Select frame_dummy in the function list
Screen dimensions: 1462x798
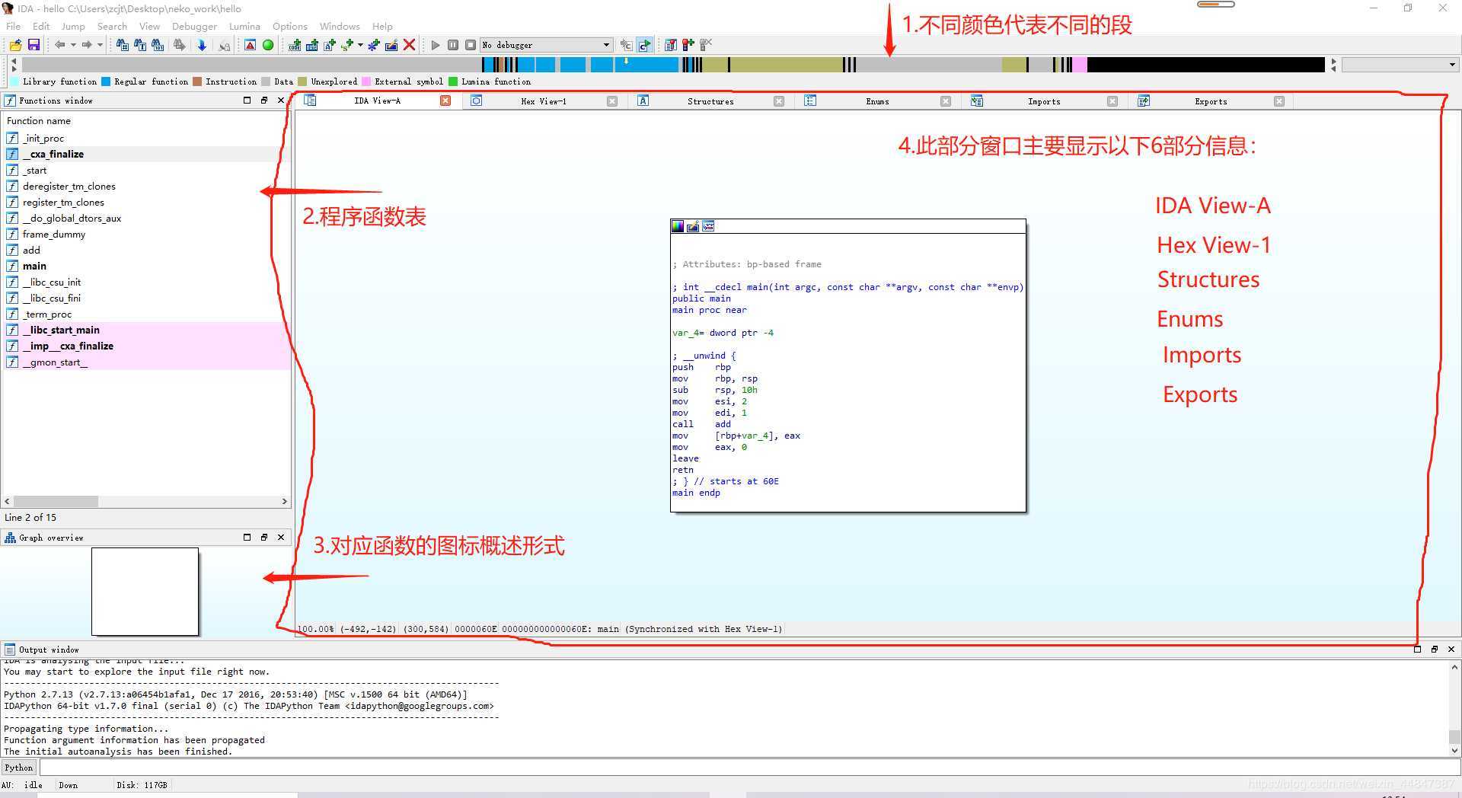[145, 234]
